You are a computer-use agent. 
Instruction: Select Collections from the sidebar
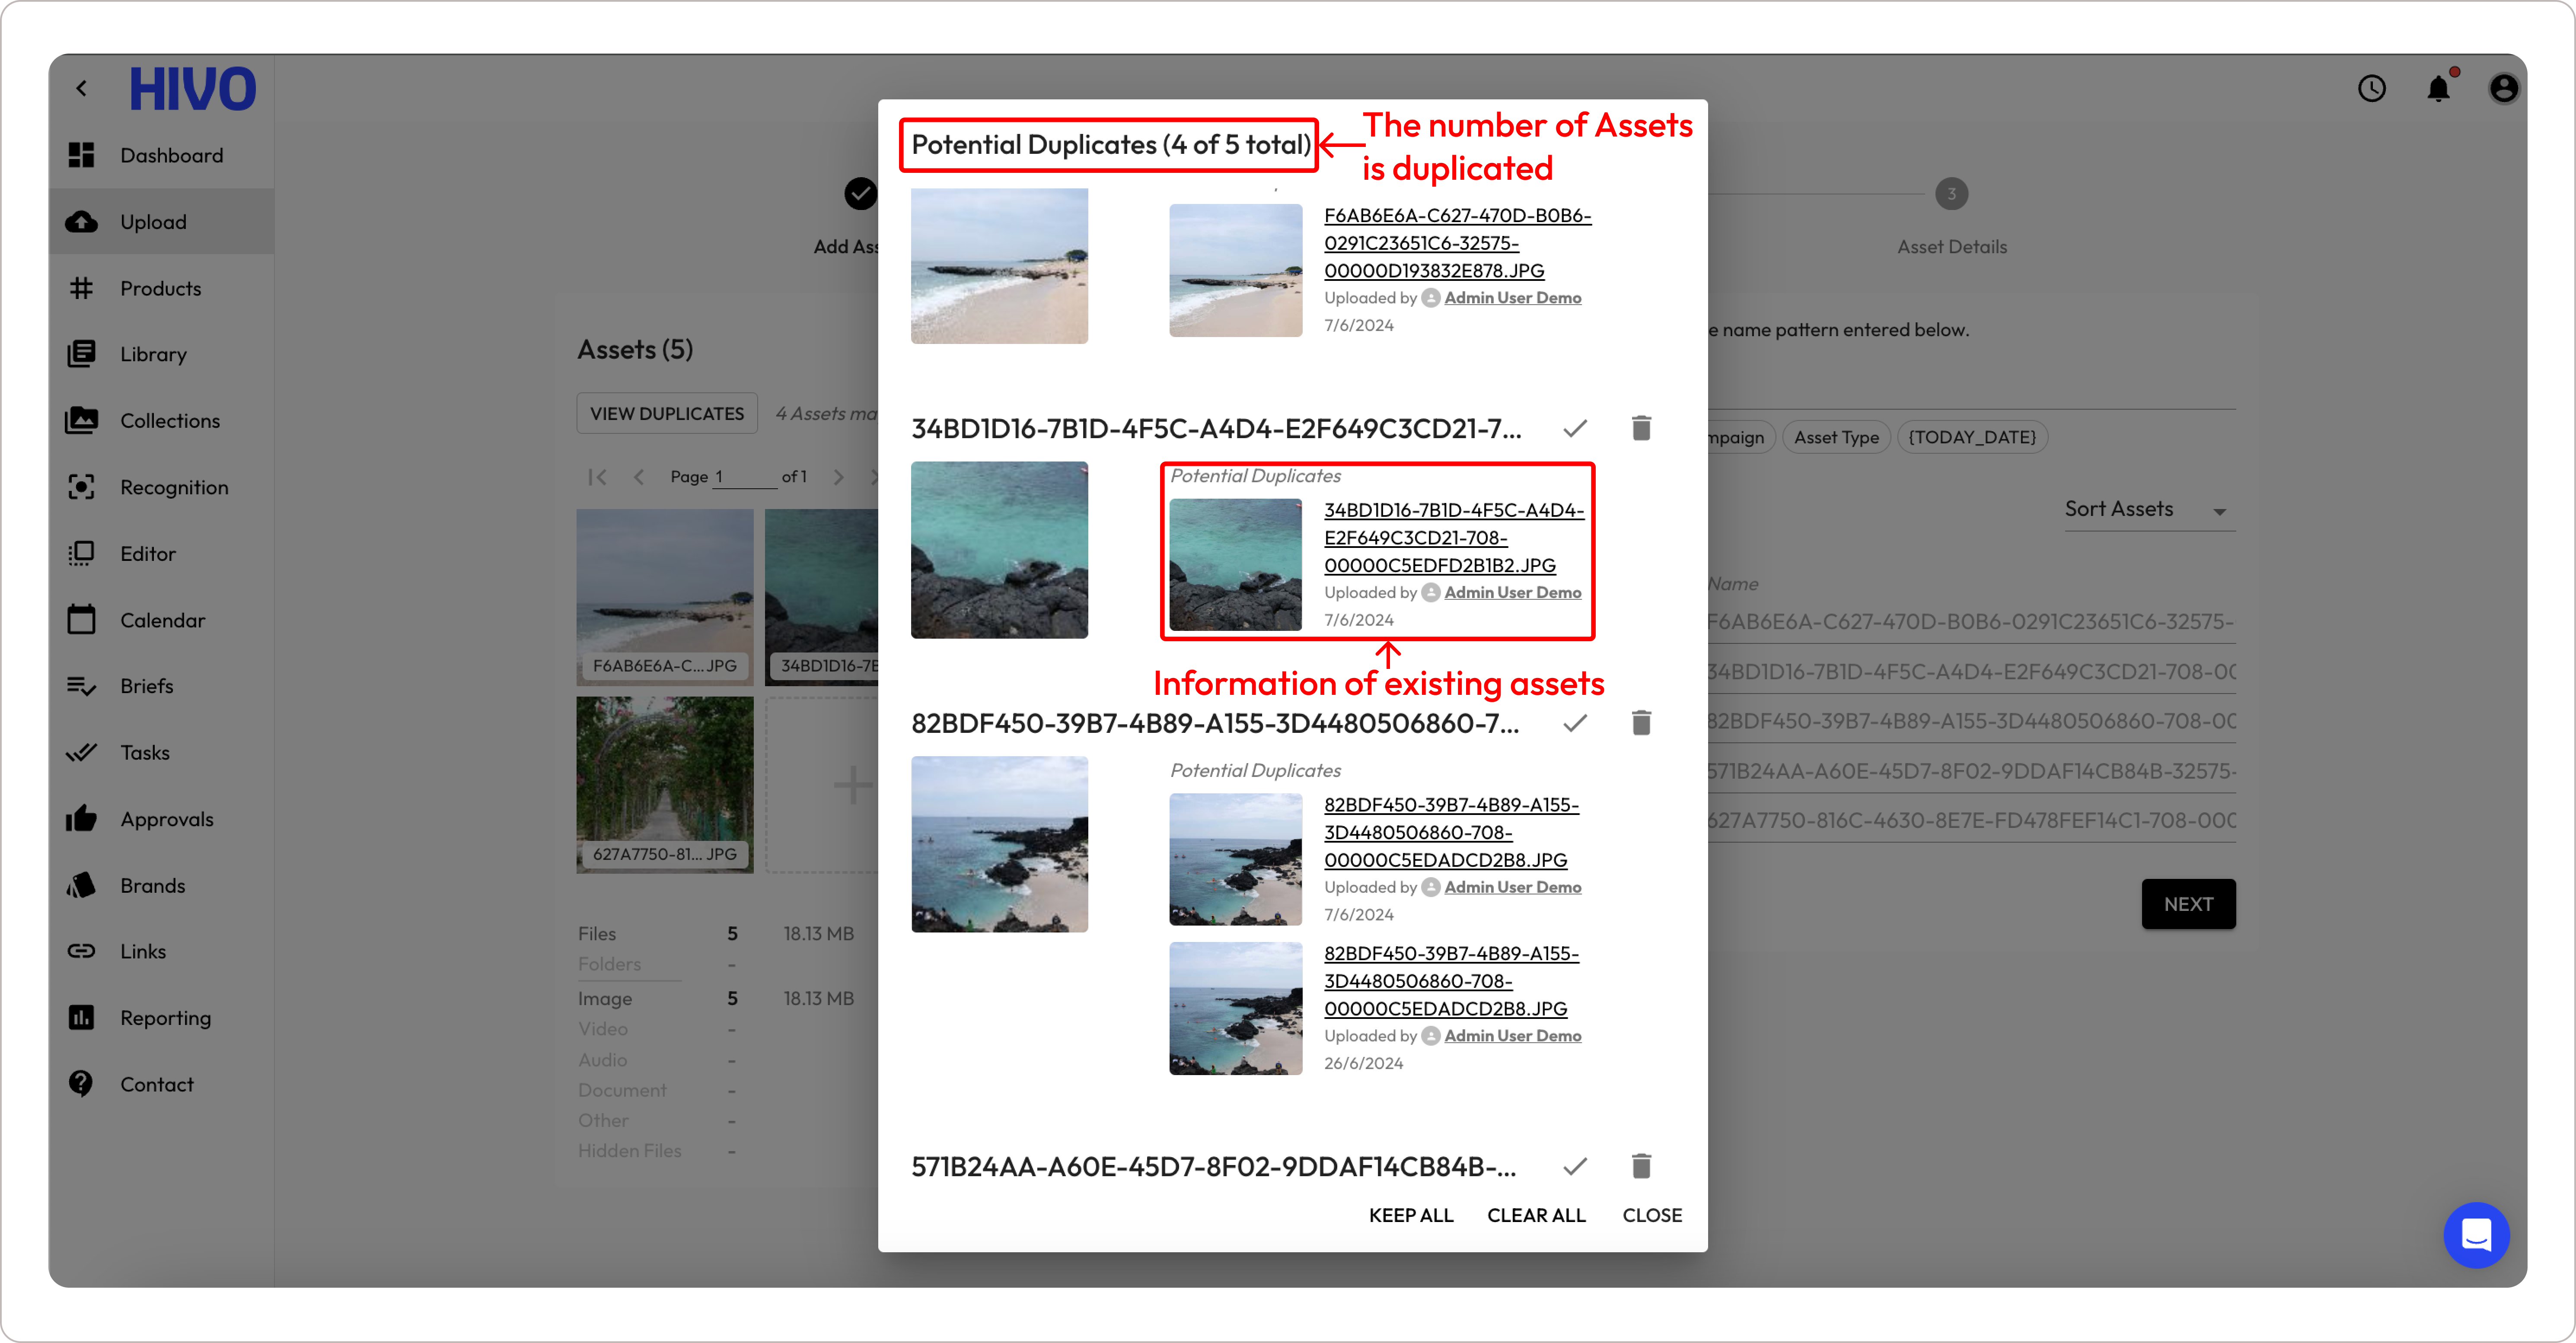tap(169, 421)
